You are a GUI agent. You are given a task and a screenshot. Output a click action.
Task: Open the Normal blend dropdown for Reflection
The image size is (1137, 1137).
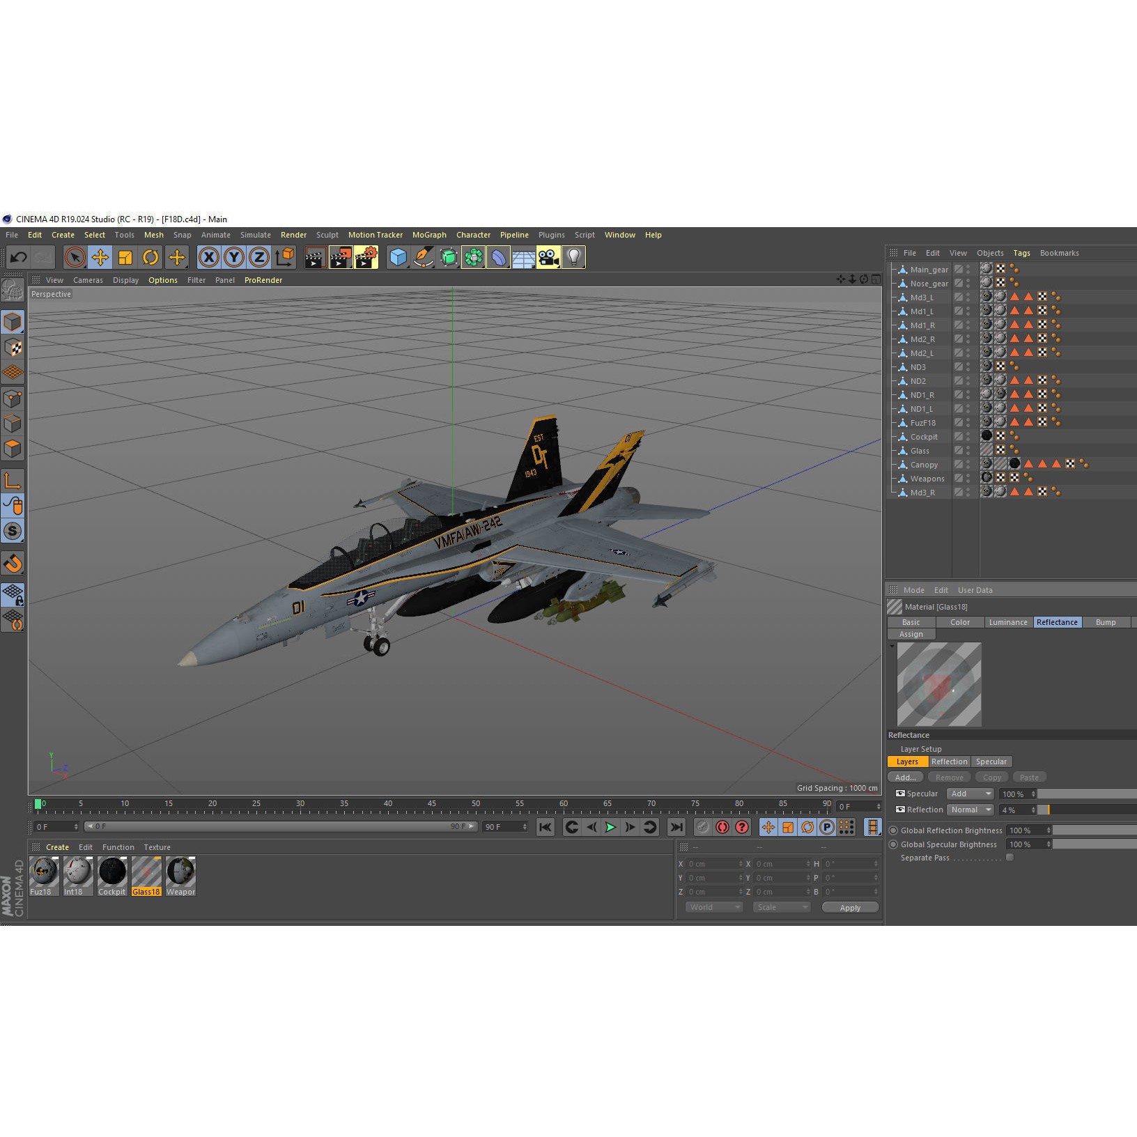tap(970, 810)
